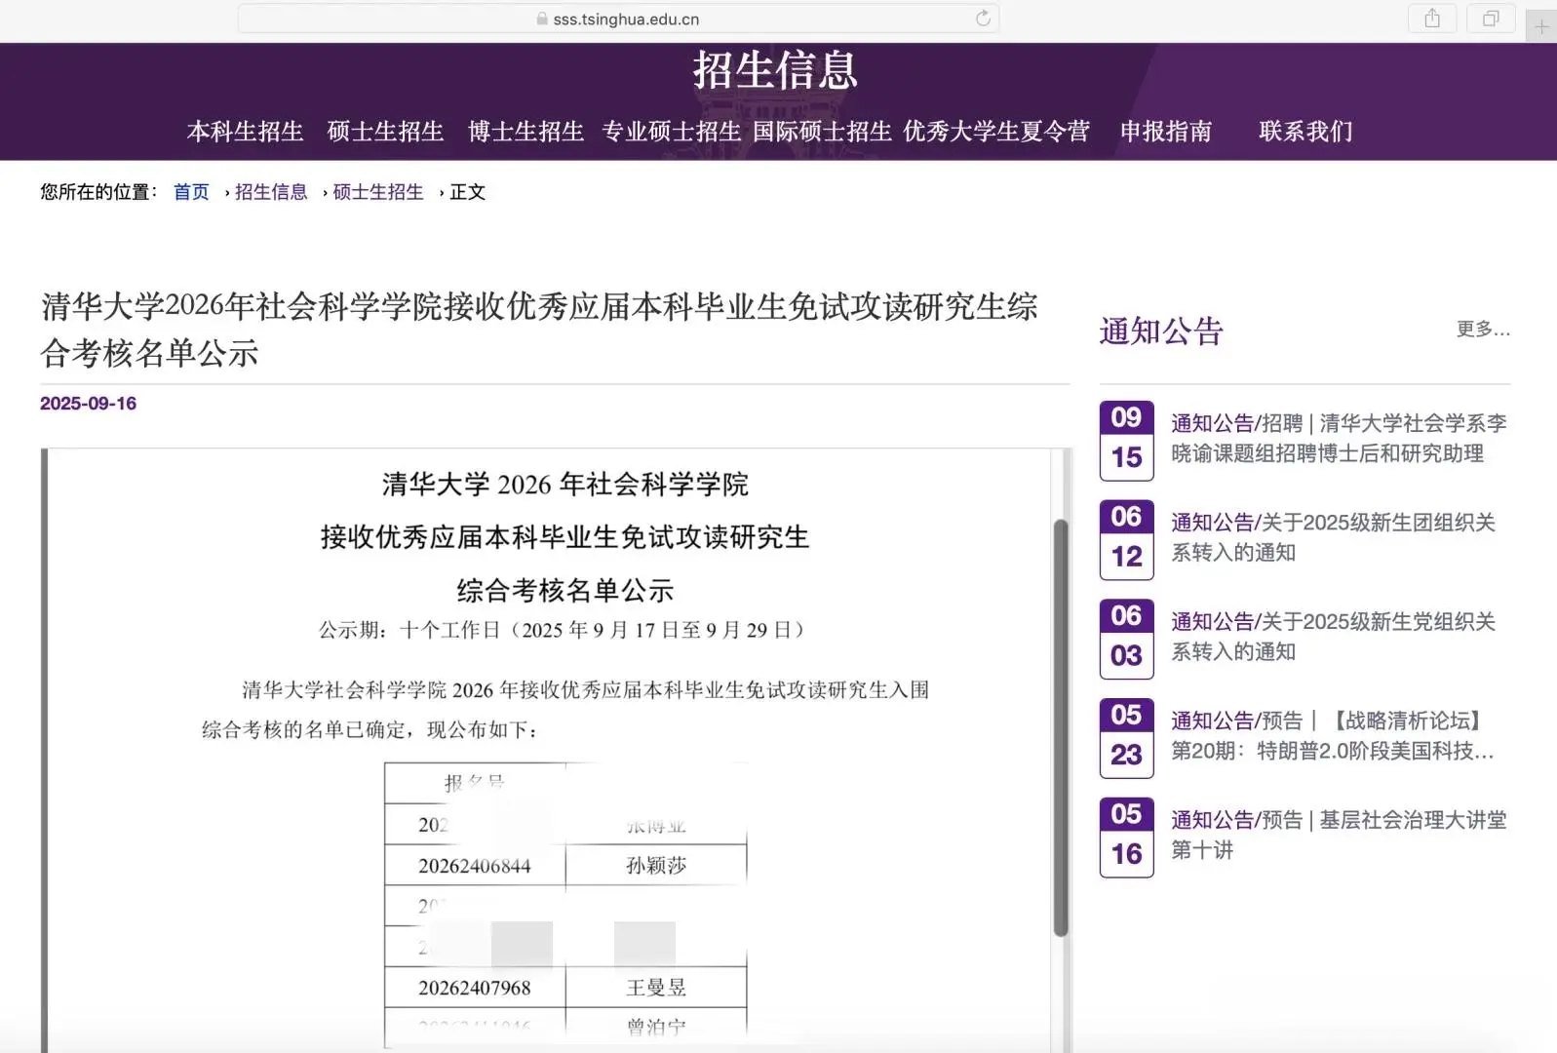Open the 申报指南 menu item

click(x=1165, y=132)
